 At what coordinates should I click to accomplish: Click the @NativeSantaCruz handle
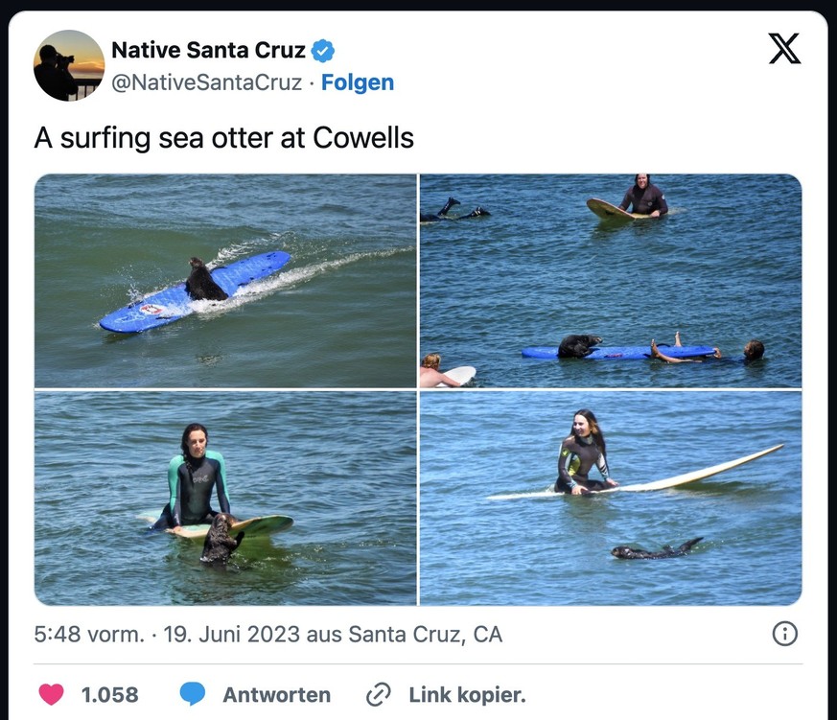tap(207, 82)
